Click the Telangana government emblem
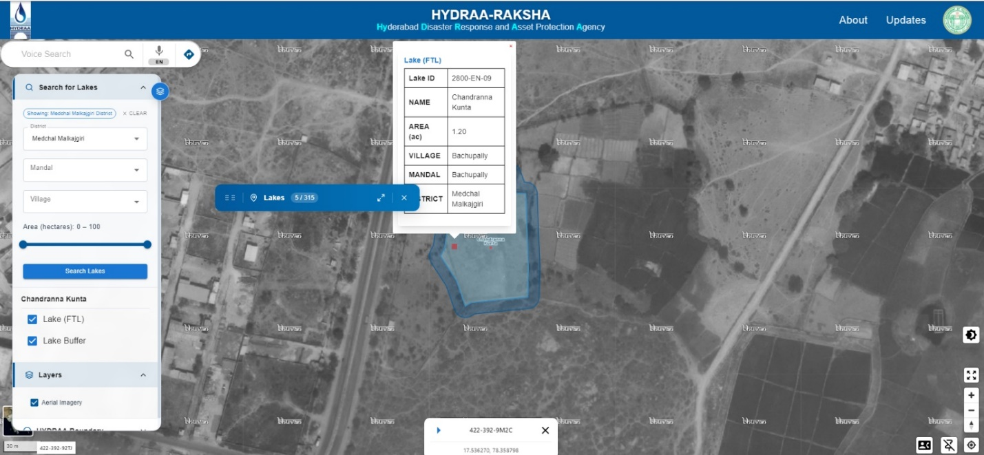The image size is (984, 455). [x=956, y=20]
